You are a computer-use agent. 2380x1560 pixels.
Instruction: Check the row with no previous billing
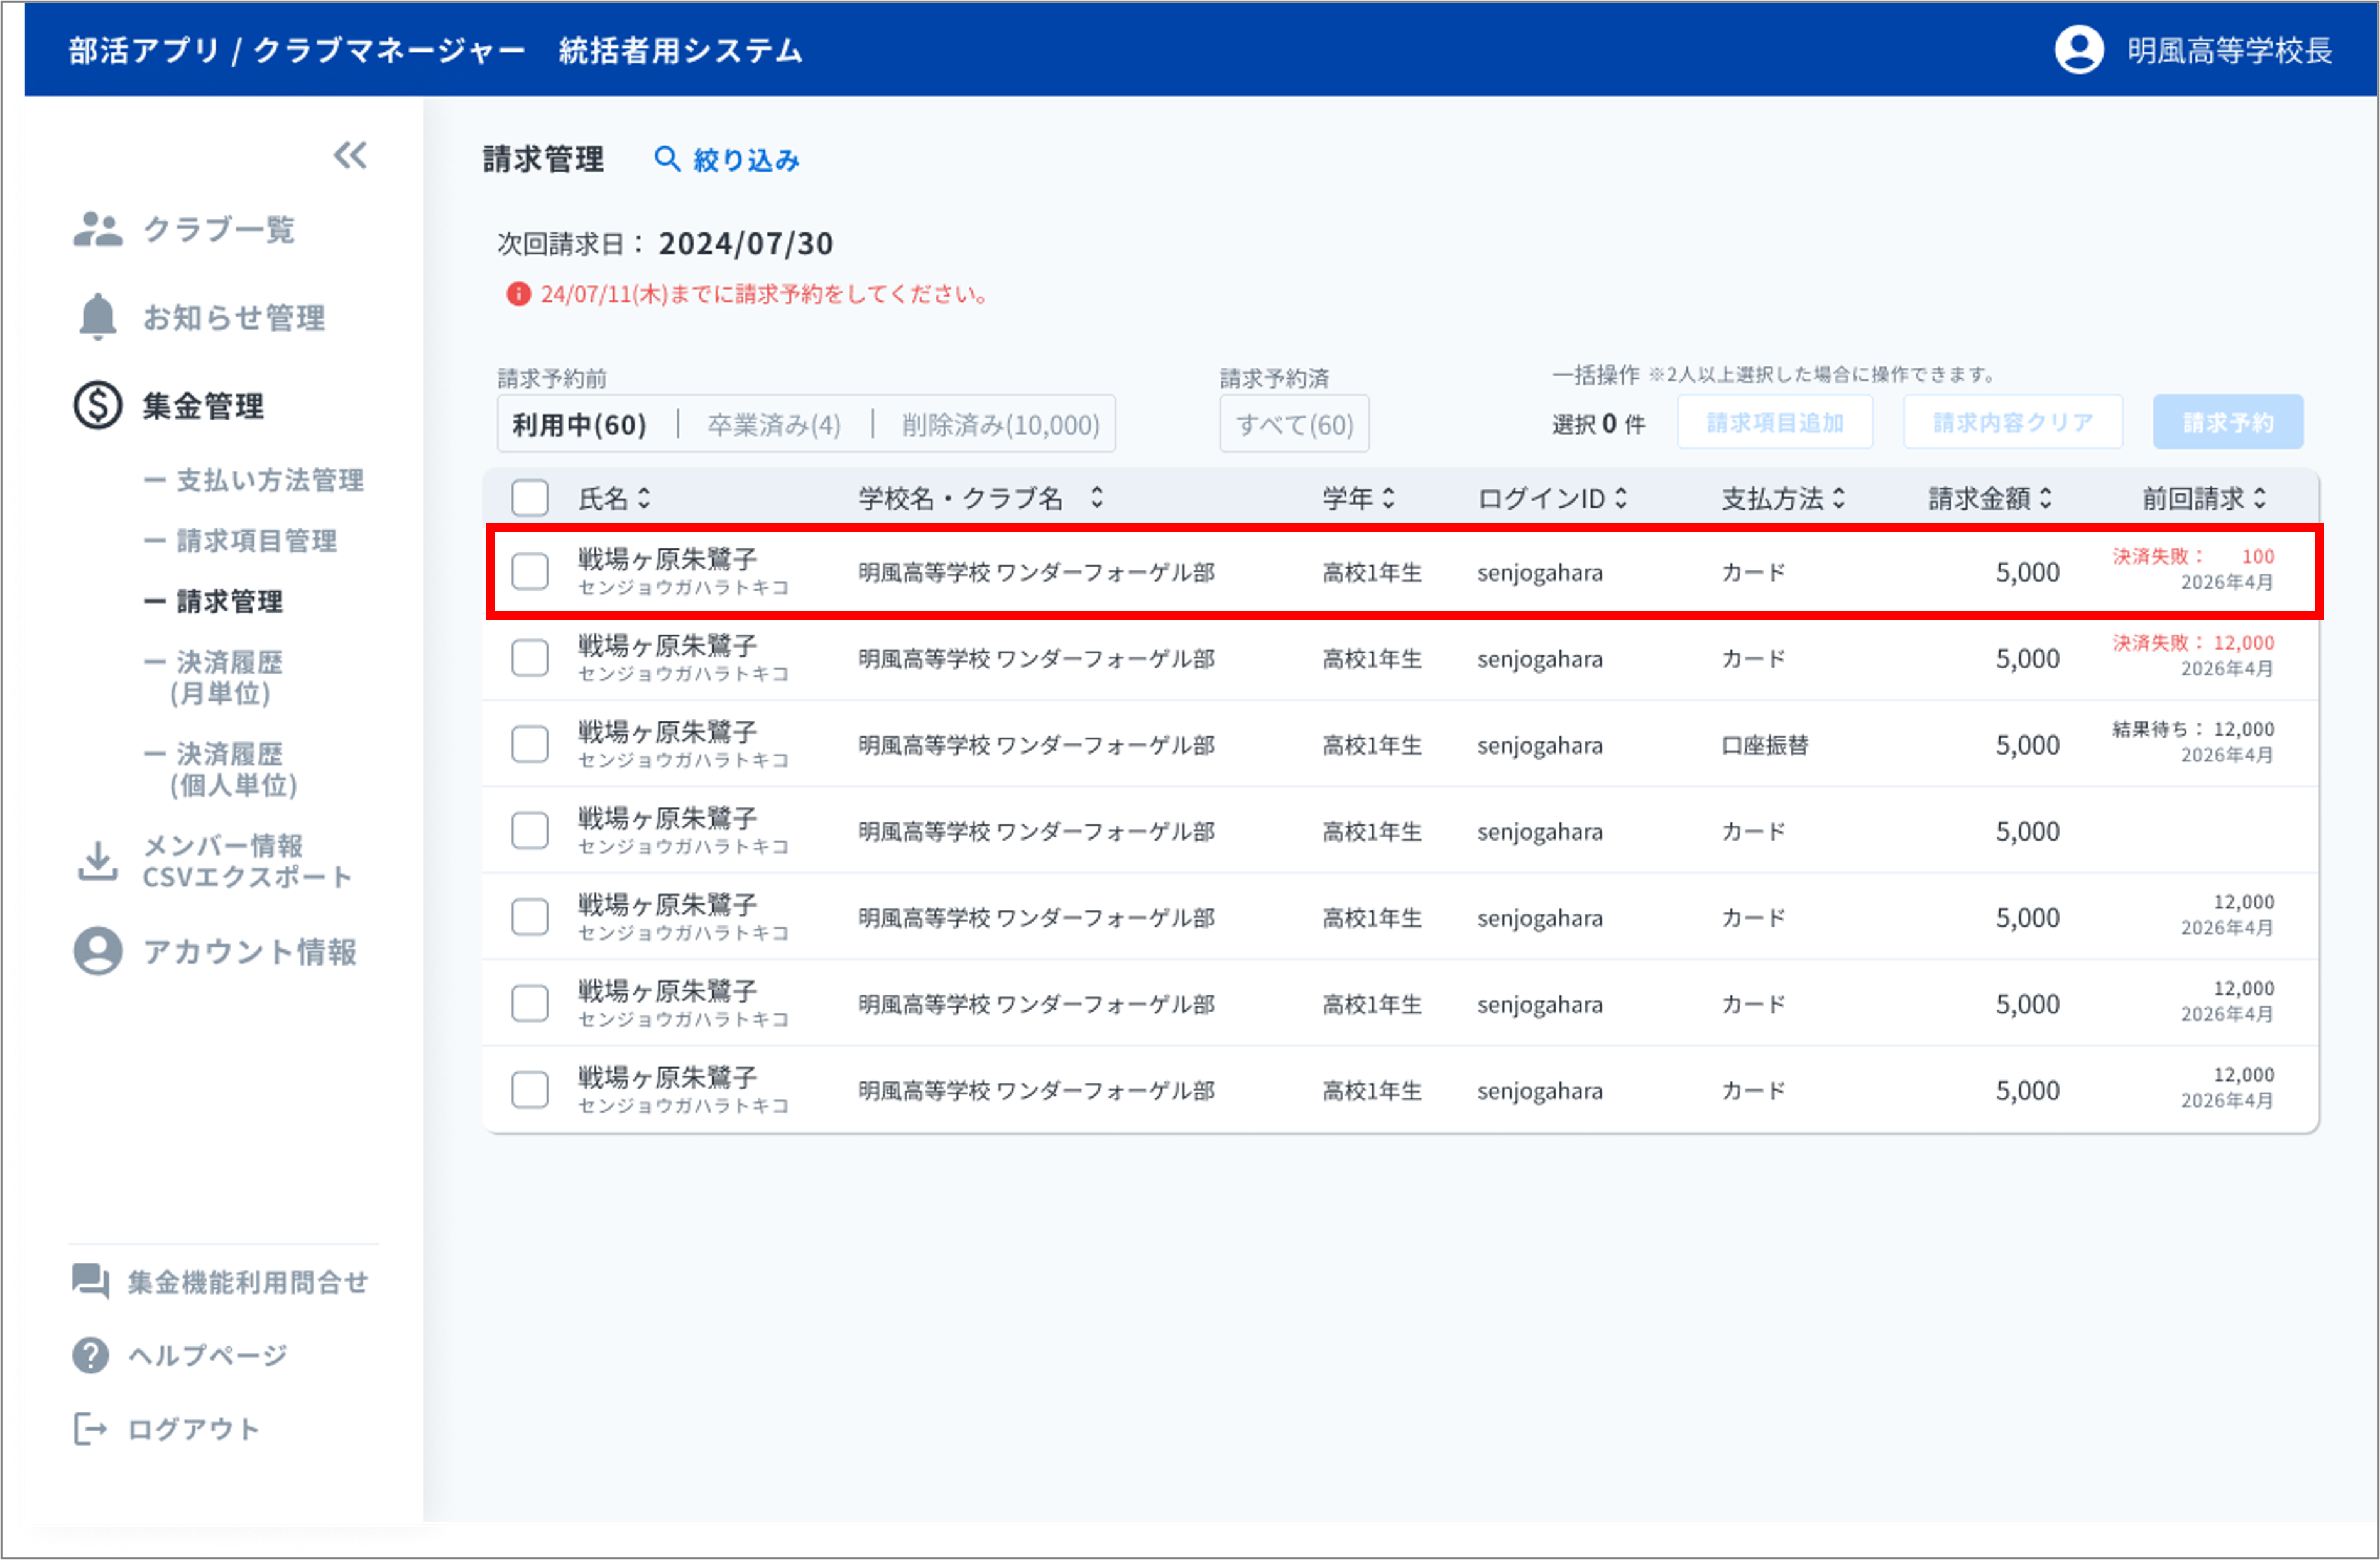(530, 830)
